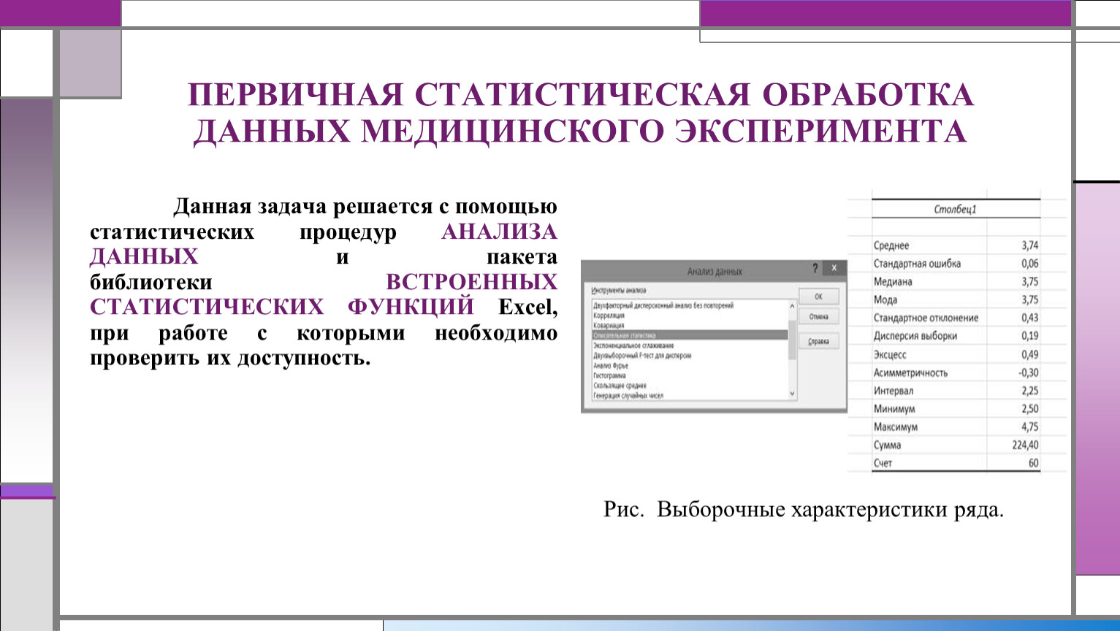Choose Гистограмма from analysis tools
1120x631 pixels.
tap(609, 375)
